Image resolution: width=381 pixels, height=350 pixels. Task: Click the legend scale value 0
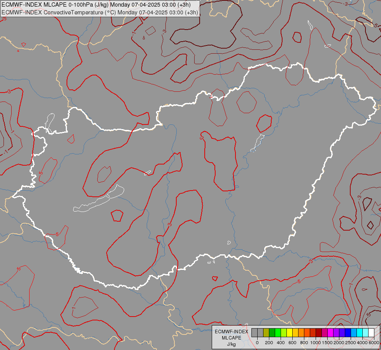point(257,343)
